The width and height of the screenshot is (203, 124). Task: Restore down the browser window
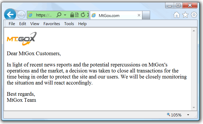click(x=178, y=5)
